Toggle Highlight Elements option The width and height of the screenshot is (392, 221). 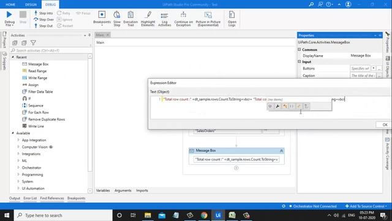148,19
